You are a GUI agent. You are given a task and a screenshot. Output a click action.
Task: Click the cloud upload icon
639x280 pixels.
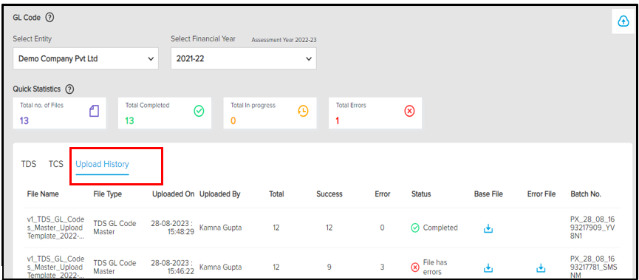coord(623,21)
